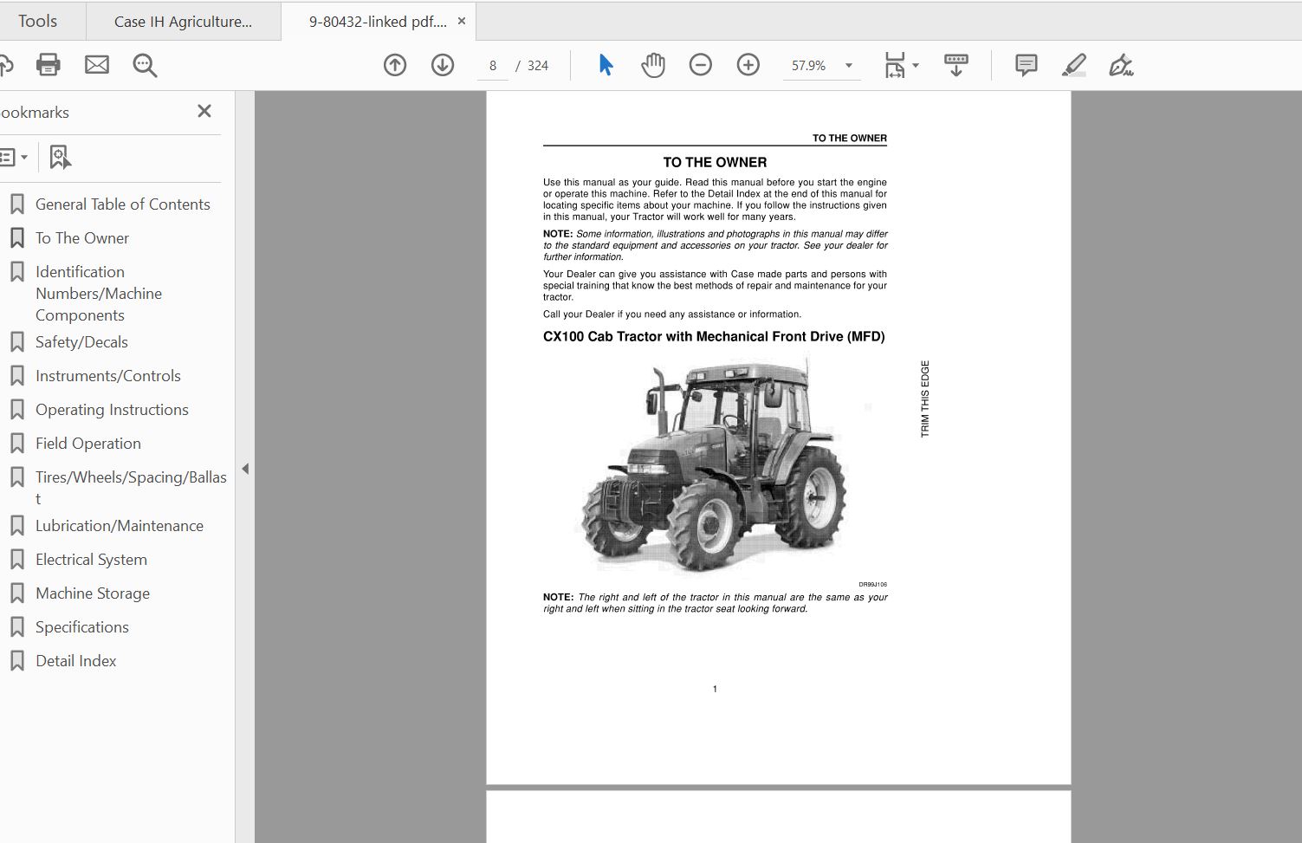This screenshot has width=1302, height=843.
Task: Switch to Case IH Agriculture tab
Action: 184,22
